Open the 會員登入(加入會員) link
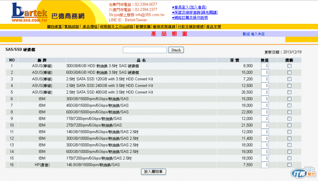 point(190,7)
